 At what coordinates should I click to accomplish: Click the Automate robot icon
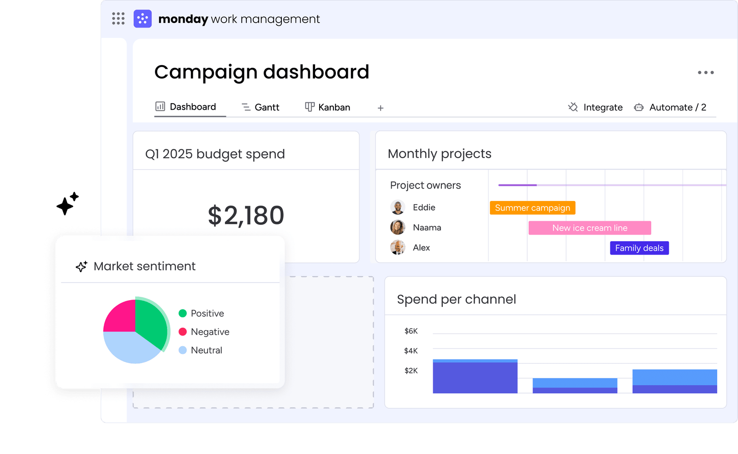639,107
